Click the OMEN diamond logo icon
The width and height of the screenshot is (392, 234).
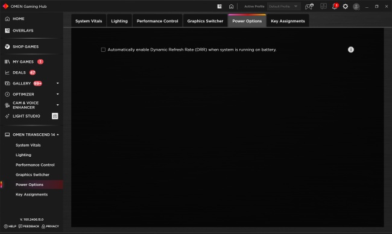point(5,6)
